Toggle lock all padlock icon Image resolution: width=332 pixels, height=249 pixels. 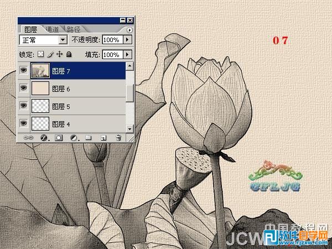click(x=69, y=54)
